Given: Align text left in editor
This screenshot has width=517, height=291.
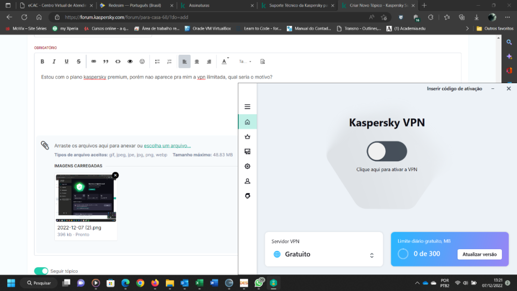Looking at the screenshot, I should (x=185, y=62).
